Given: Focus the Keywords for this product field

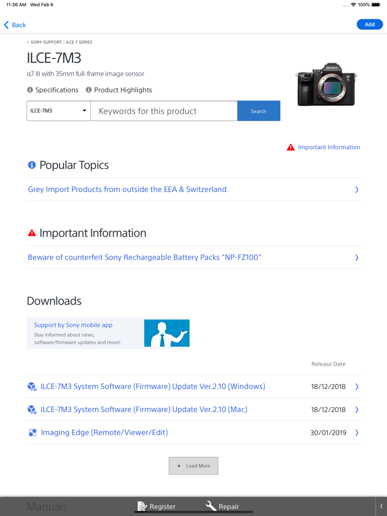Looking at the screenshot, I should (164, 111).
